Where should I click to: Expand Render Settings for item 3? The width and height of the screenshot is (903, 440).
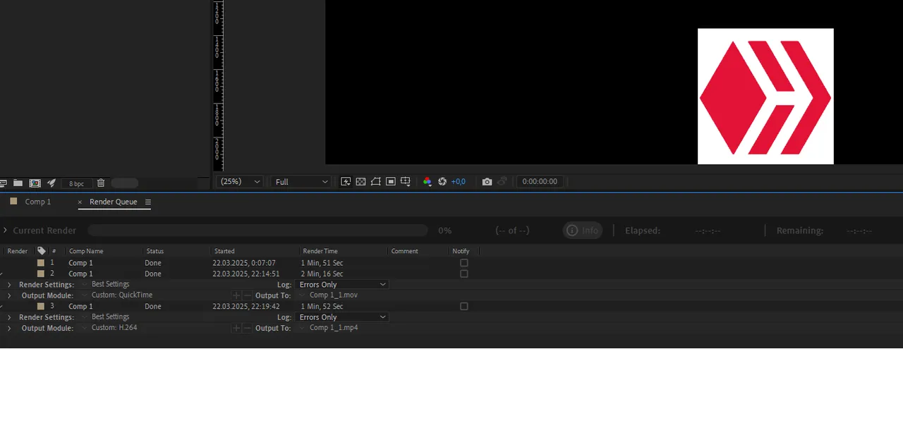(x=9, y=317)
